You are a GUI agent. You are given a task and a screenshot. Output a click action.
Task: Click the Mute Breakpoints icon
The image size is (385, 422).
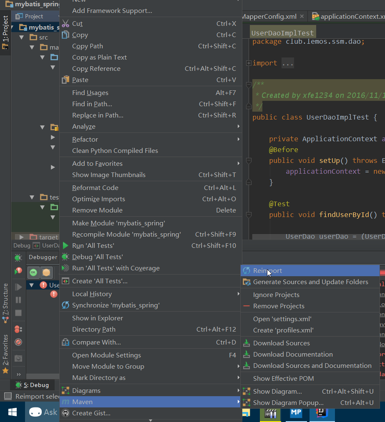[18, 342]
